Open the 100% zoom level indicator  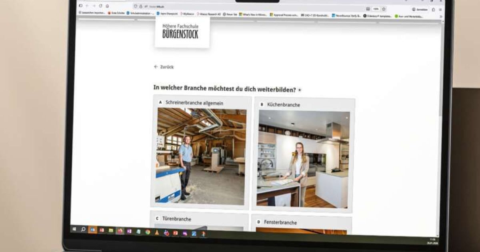point(376,9)
